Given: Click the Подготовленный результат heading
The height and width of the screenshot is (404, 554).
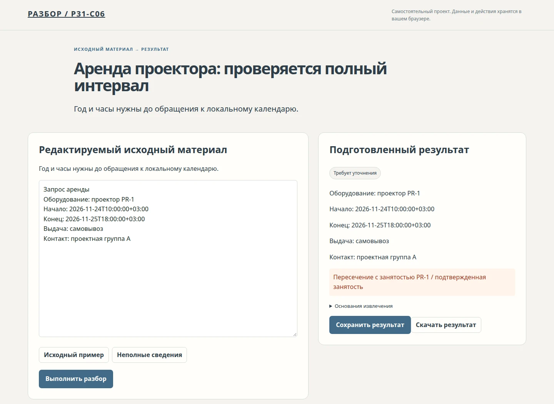Looking at the screenshot, I should [399, 150].
